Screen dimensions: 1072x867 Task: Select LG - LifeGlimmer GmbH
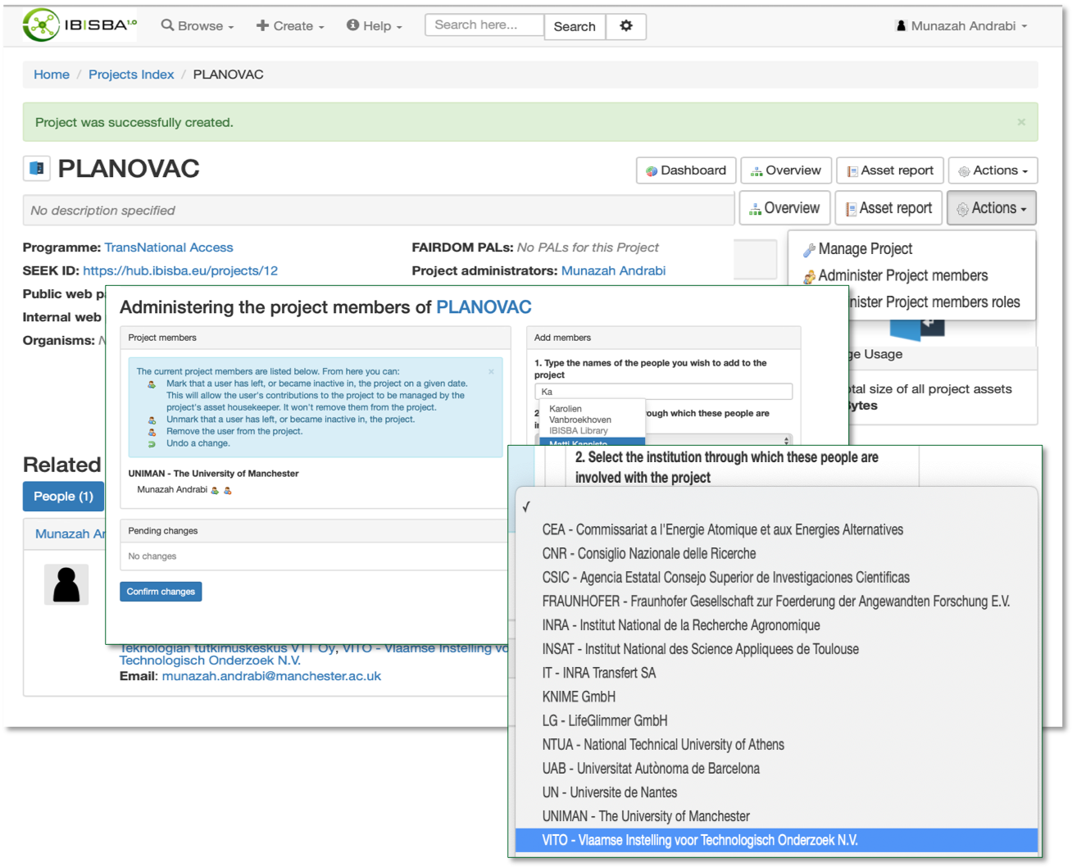pyautogui.click(x=776, y=720)
